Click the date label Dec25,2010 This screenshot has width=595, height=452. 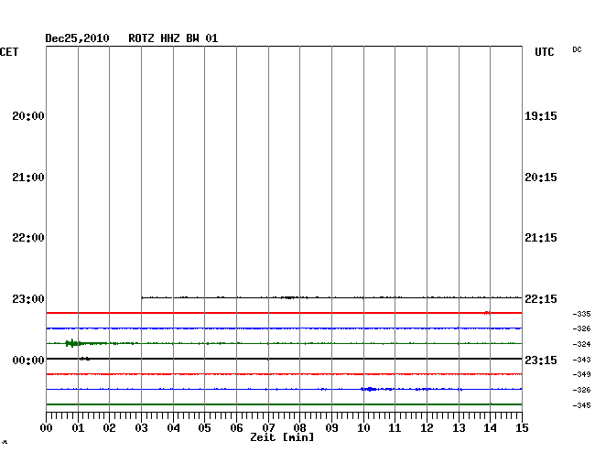[x=77, y=38]
